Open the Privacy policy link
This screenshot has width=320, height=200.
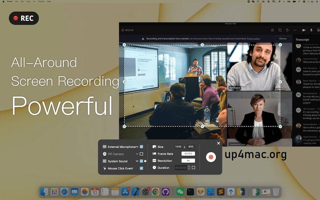click(253, 39)
